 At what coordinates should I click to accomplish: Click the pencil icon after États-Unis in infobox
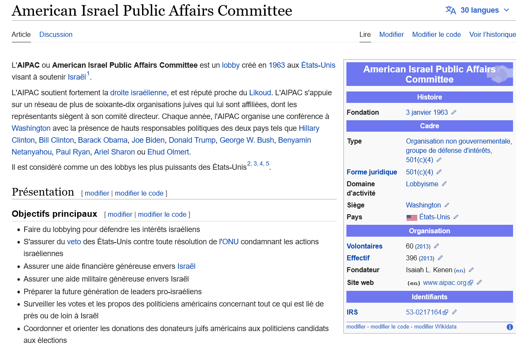coord(456,217)
